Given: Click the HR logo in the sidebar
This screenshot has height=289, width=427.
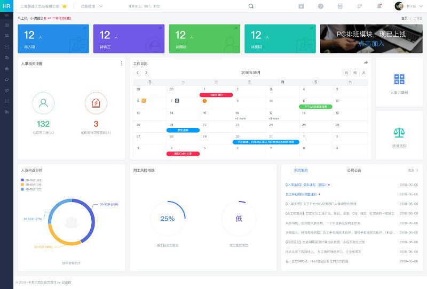Looking at the screenshot, I should 6,6.
